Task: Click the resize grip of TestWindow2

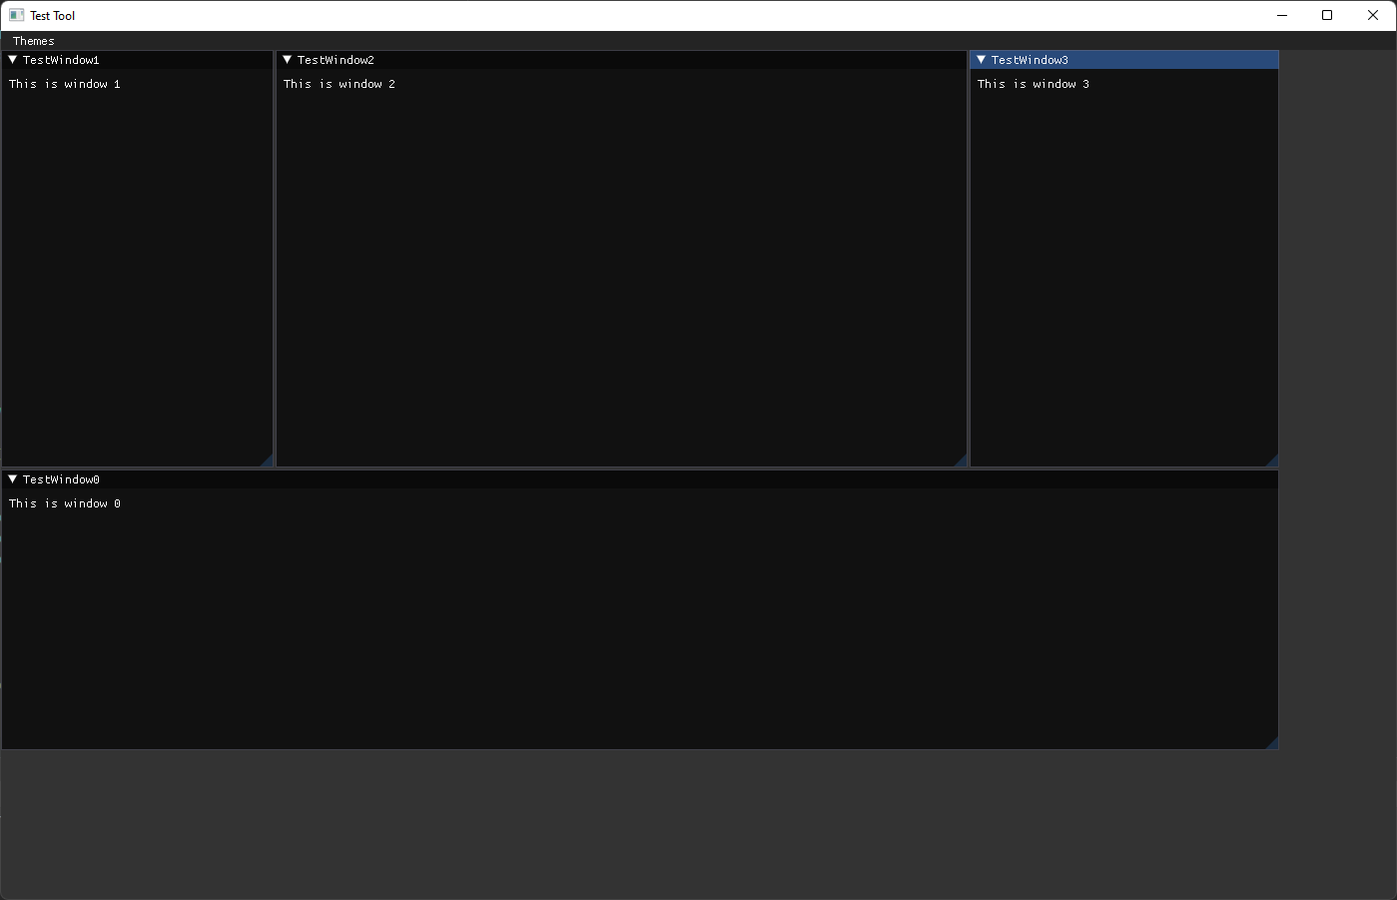Action: (962, 460)
